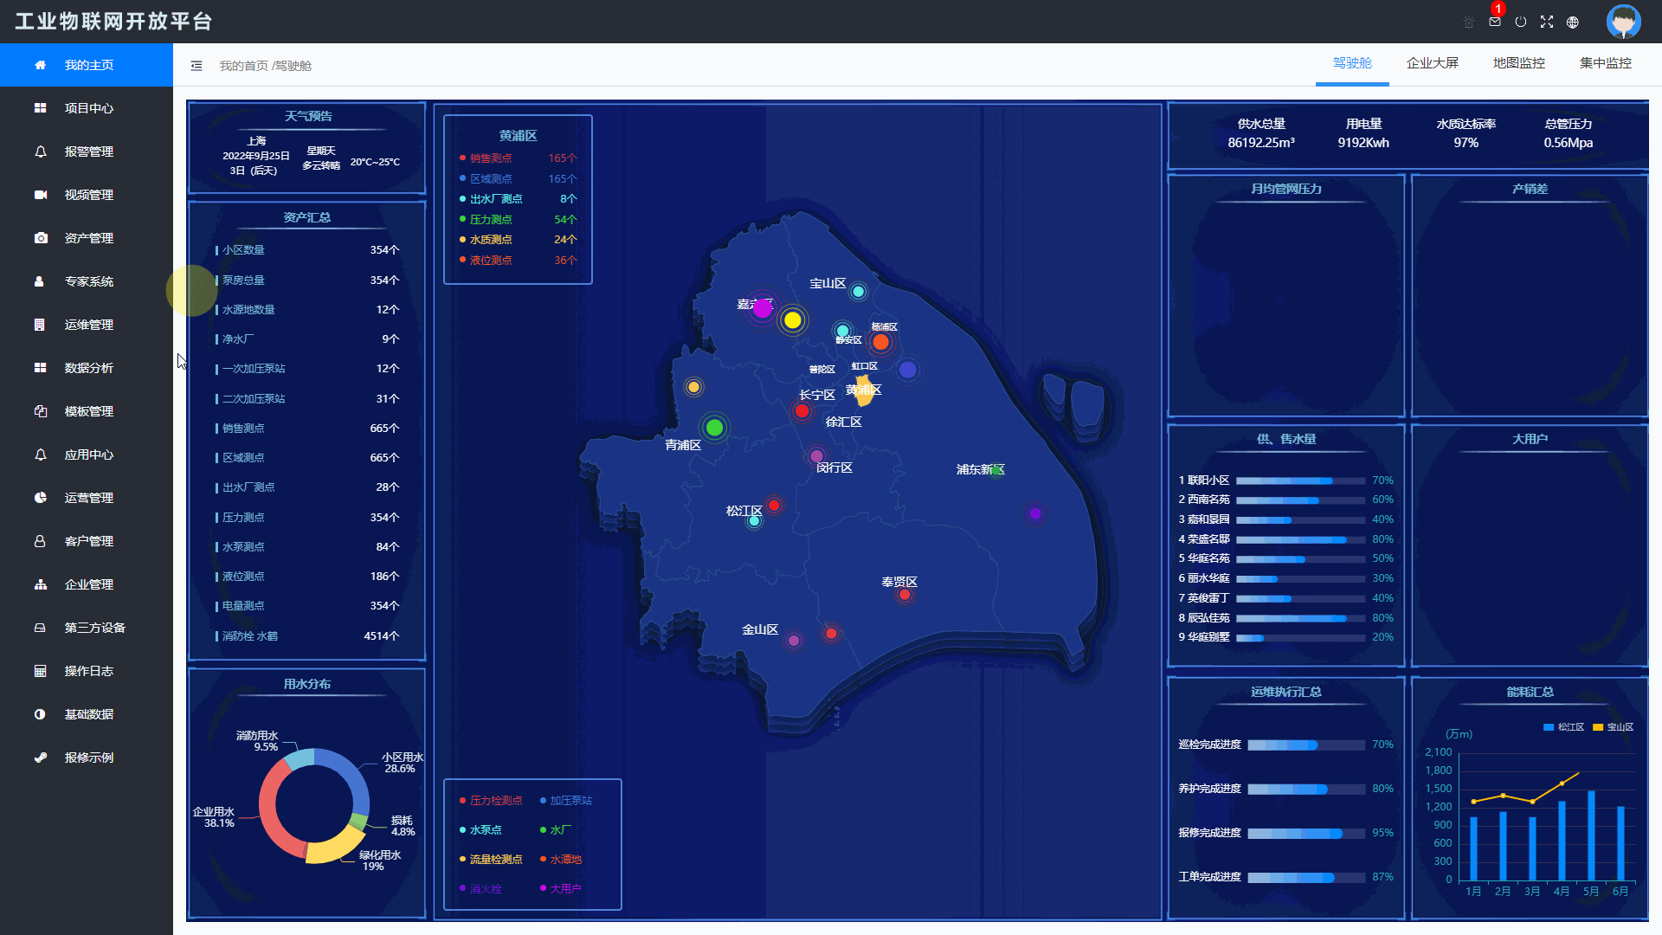Click the alarm siren icon in header

coord(1469,23)
